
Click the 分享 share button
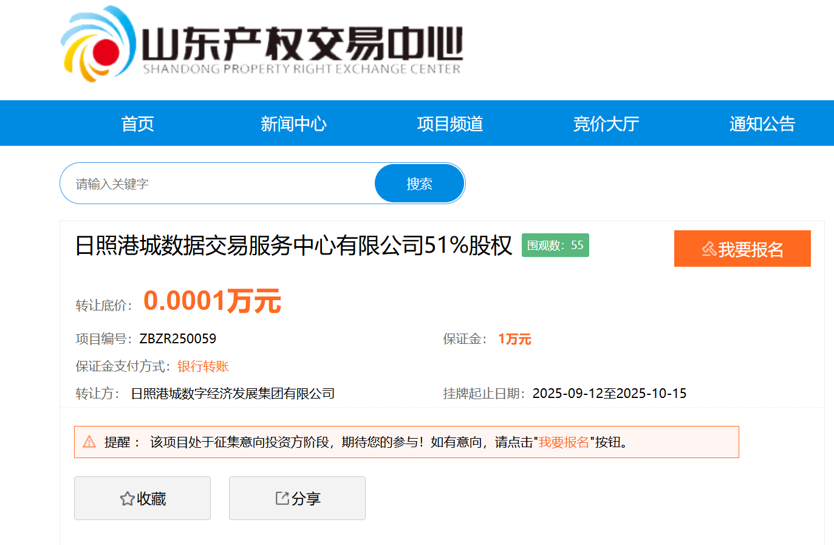tap(297, 498)
